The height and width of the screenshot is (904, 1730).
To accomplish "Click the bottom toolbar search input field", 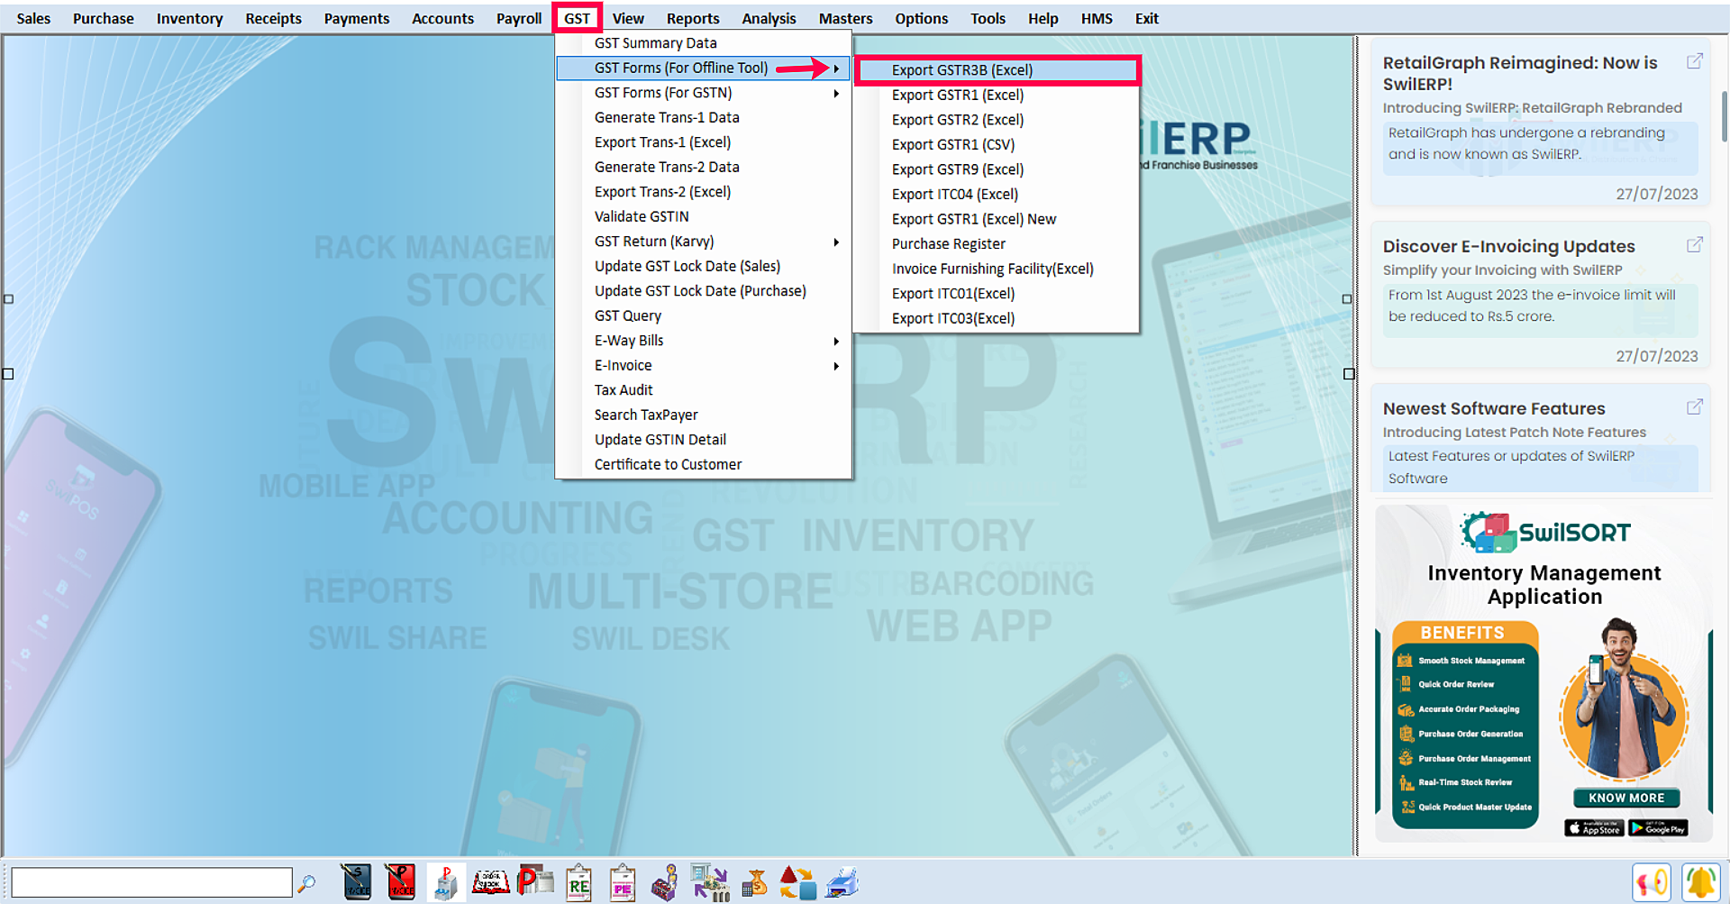I will 151,883.
